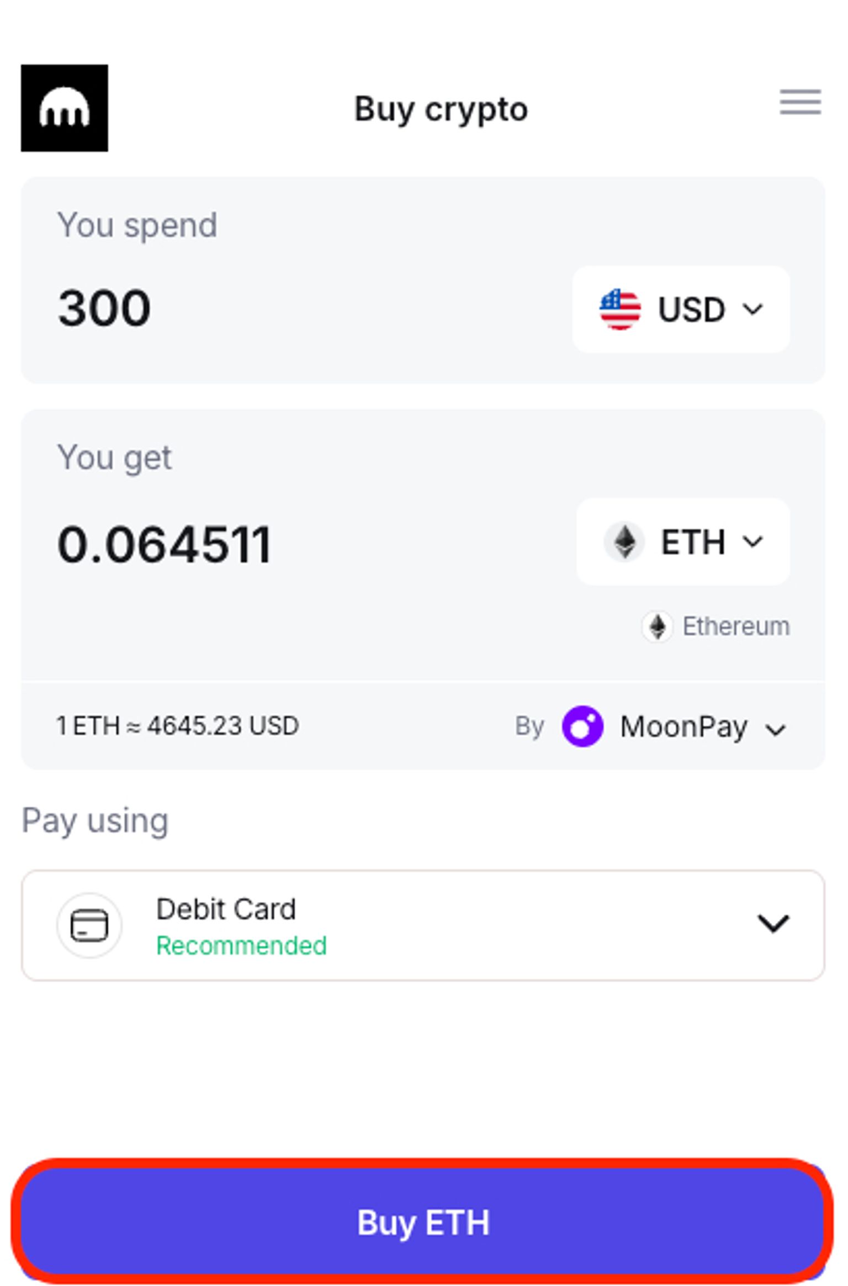
Task: Click the MoonPay provider name
Action: click(683, 726)
